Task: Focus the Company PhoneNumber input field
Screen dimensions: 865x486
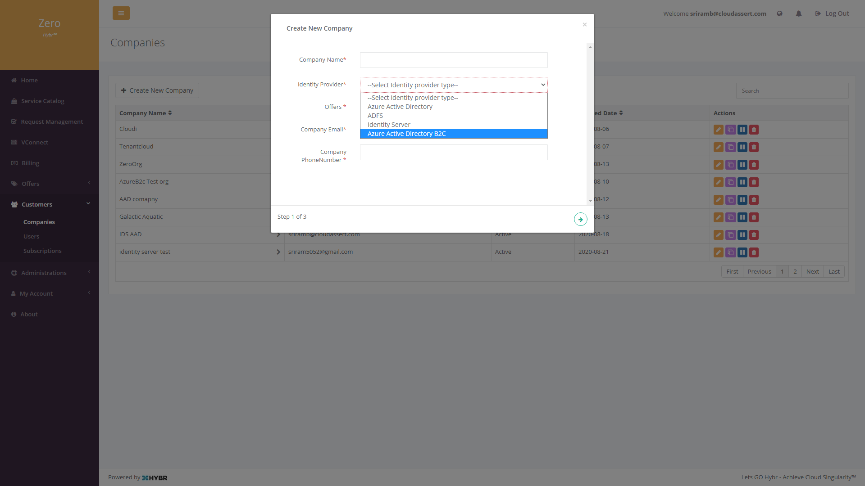Action: pyautogui.click(x=454, y=152)
